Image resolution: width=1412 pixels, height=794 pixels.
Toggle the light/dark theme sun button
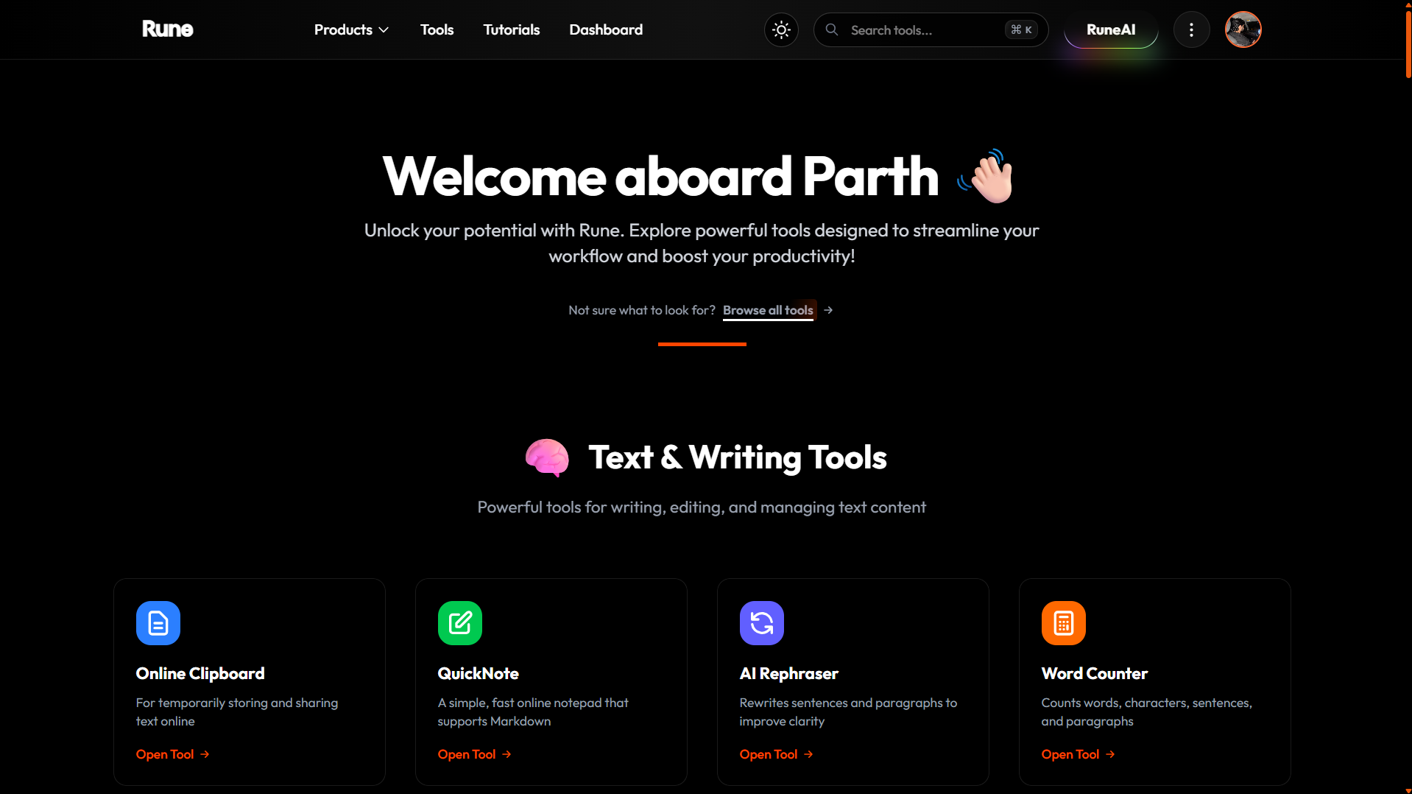[781, 30]
